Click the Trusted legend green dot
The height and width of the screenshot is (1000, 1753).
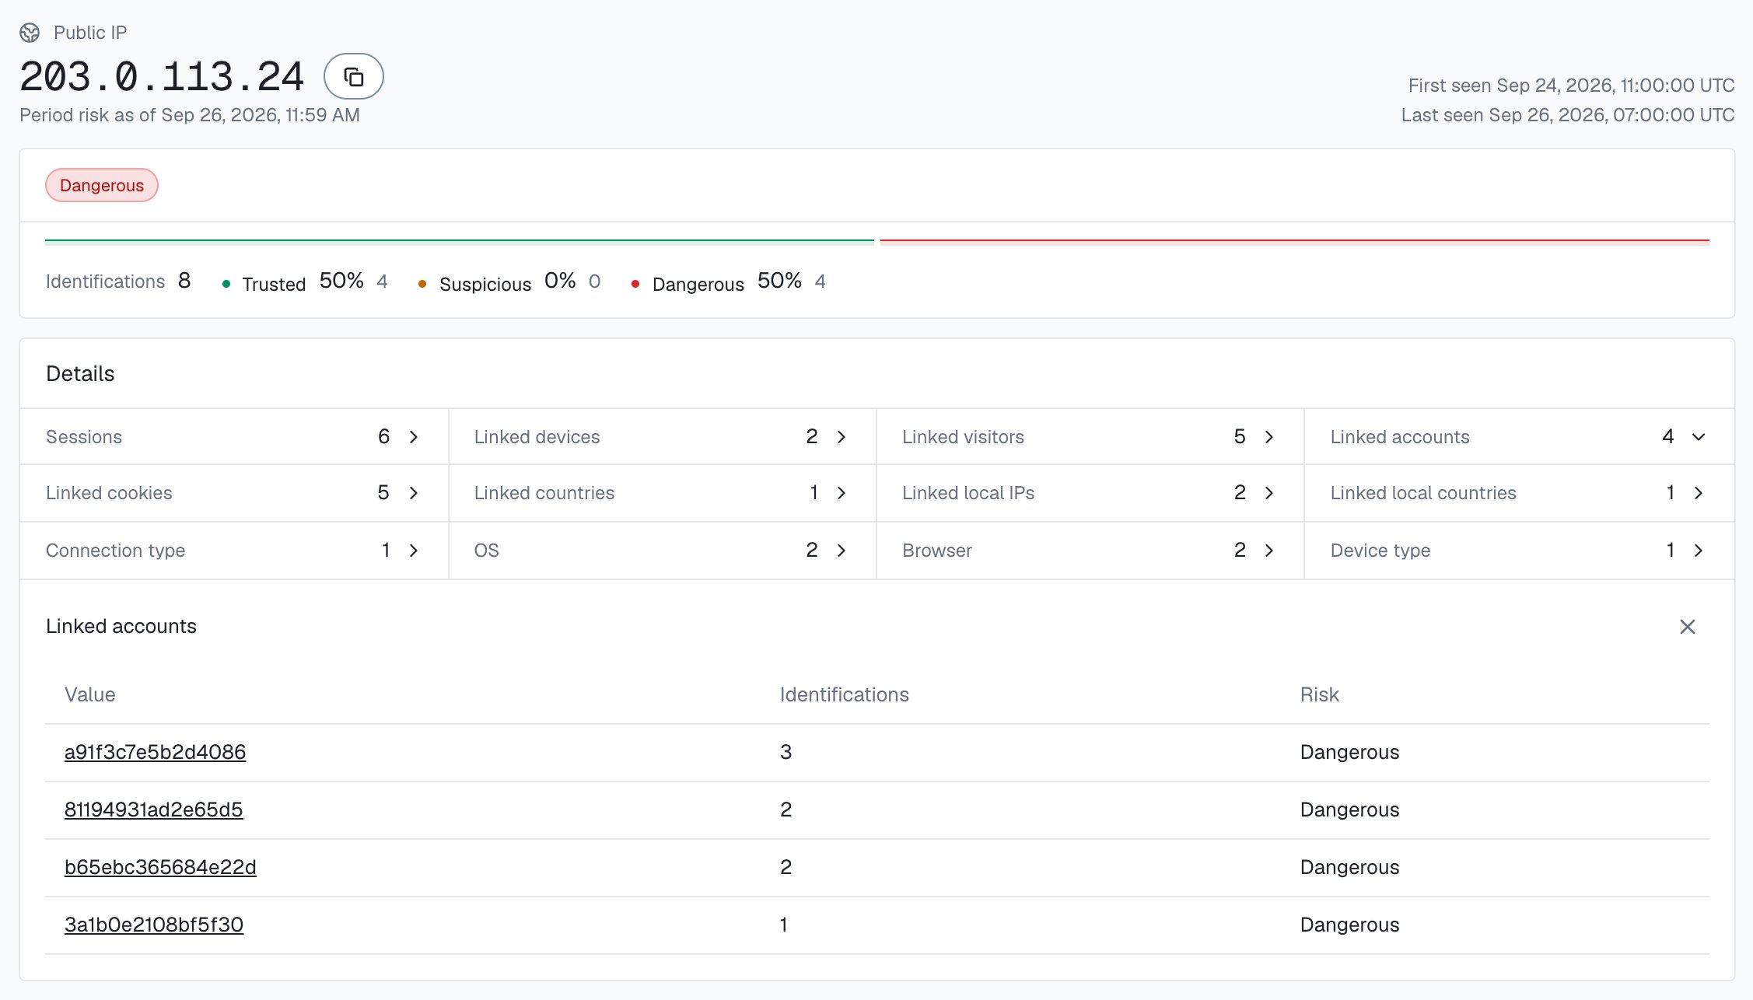(226, 284)
